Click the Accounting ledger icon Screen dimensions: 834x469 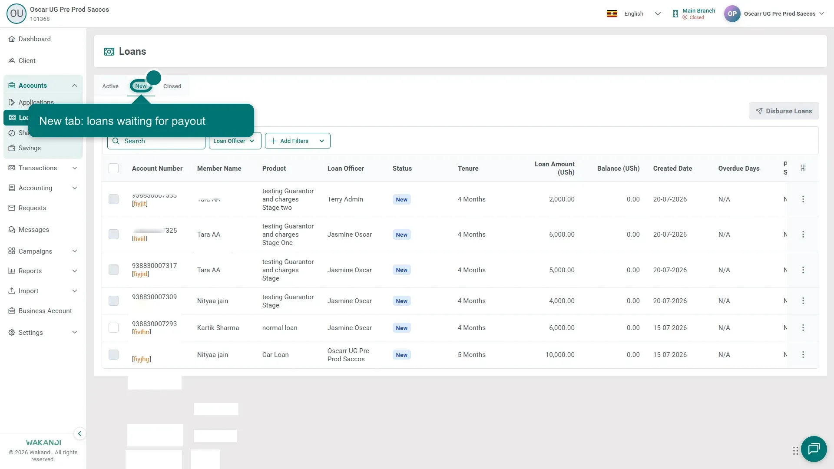coord(12,188)
